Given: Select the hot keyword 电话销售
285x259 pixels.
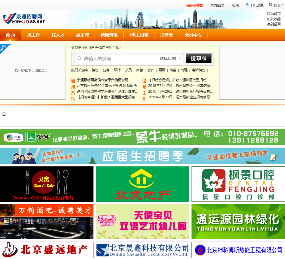Looking at the screenshot, I should point(198,70).
